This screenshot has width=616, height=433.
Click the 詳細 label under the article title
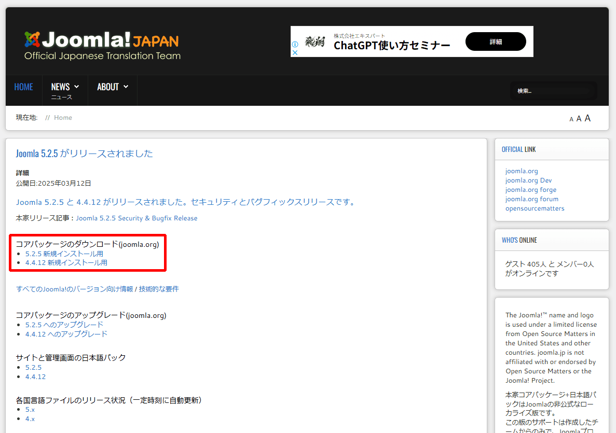(x=22, y=173)
